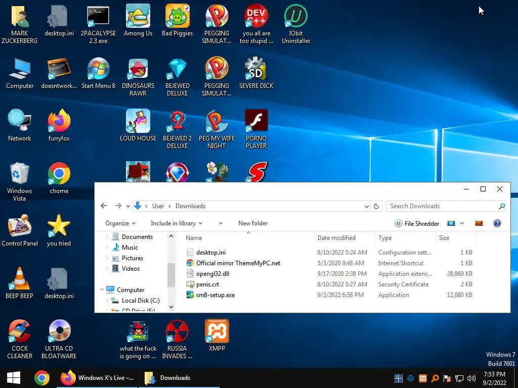
Task: Open the Windows Start button
Action: pyautogui.click(x=14, y=378)
